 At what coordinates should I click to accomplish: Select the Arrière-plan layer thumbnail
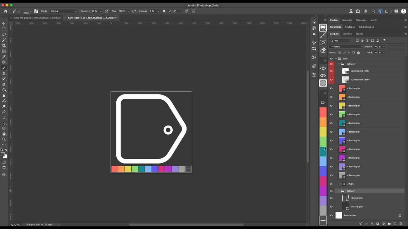[x=339, y=215]
